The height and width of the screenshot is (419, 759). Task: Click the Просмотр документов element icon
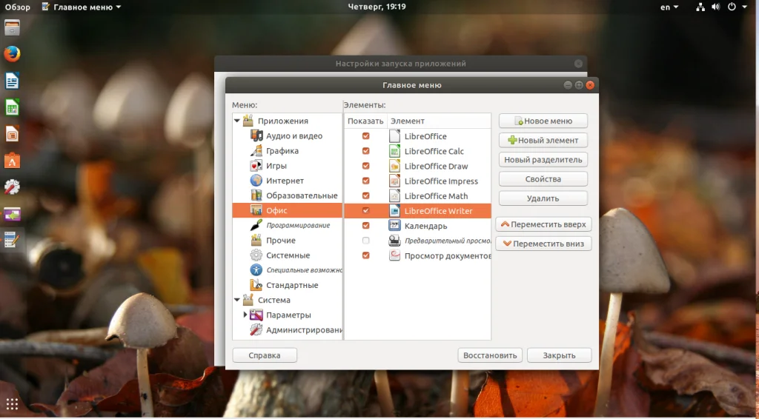394,255
